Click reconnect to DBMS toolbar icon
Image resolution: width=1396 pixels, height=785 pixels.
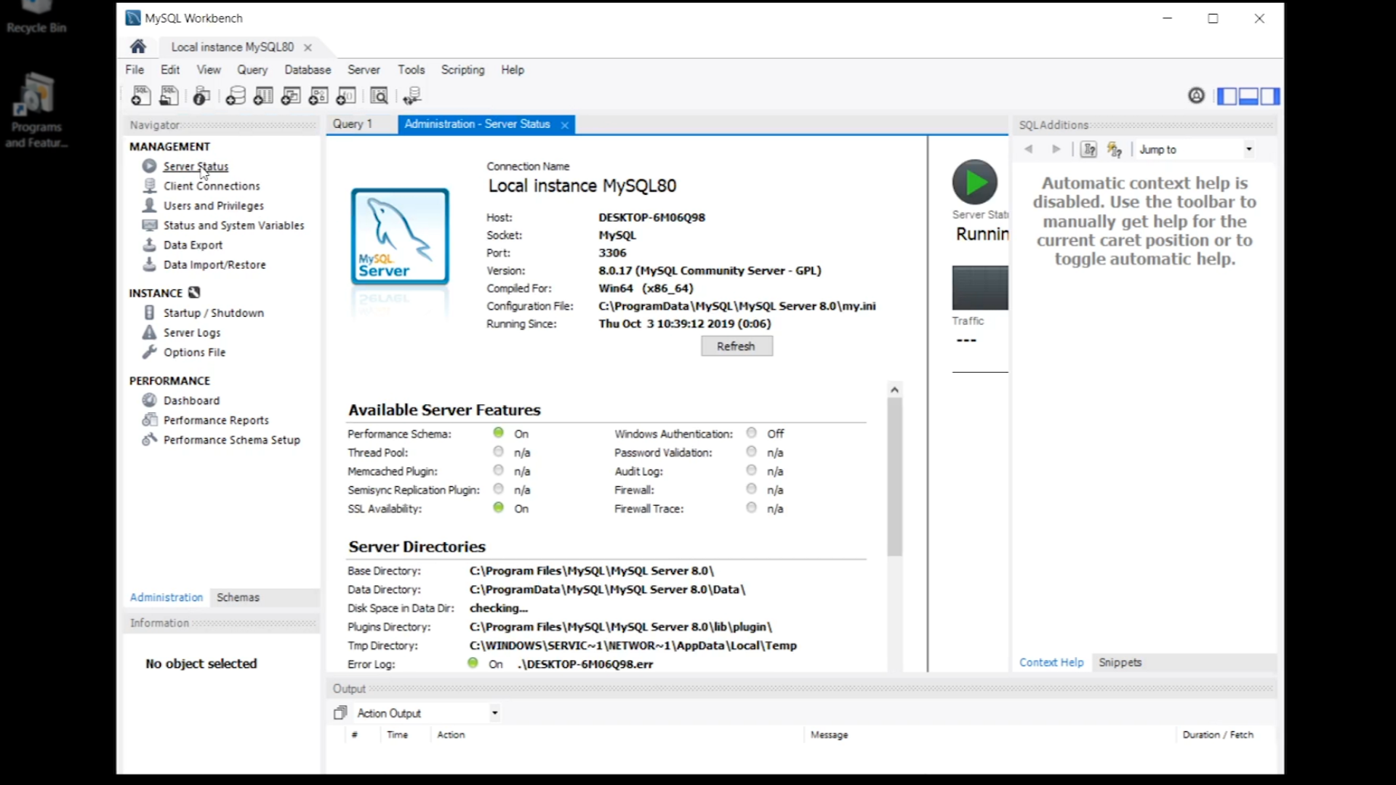(412, 96)
